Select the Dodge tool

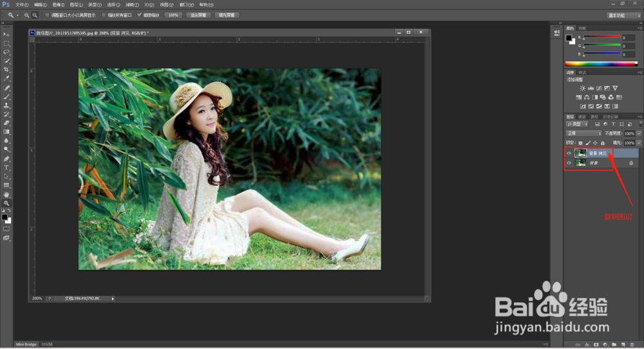click(6, 149)
